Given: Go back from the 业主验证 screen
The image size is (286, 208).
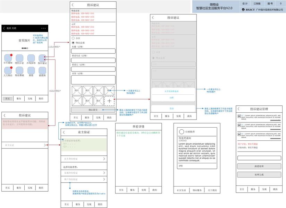Looking at the screenshot, I should click(64, 132).
